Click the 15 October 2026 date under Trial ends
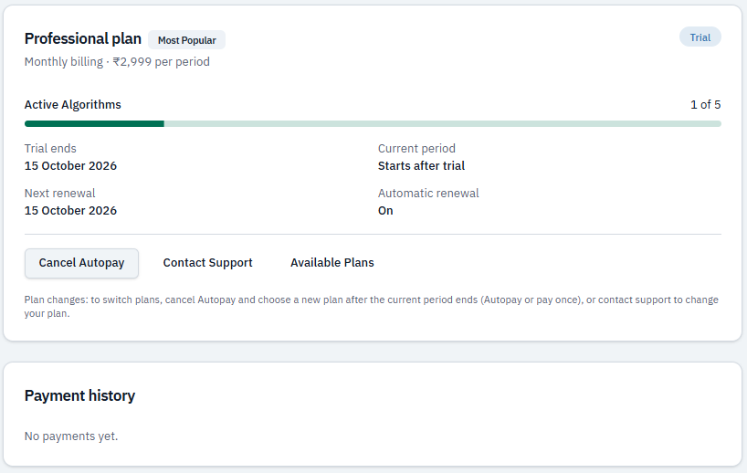747x473 pixels. [70, 166]
